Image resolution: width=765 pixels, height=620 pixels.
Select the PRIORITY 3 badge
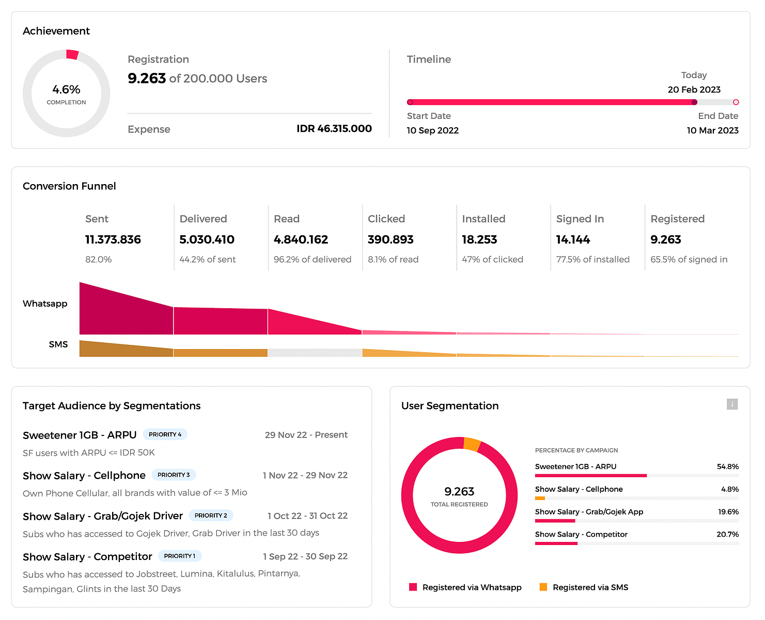click(x=174, y=475)
